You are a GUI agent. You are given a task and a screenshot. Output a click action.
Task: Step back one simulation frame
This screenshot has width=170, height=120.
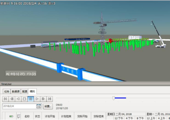coord(12,99)
